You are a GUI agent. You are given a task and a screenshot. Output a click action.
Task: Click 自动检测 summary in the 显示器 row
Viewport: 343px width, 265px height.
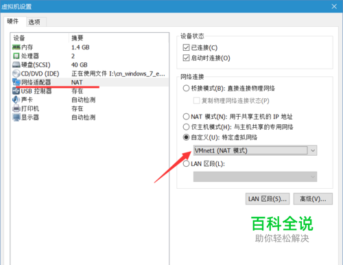pos(84,117)
